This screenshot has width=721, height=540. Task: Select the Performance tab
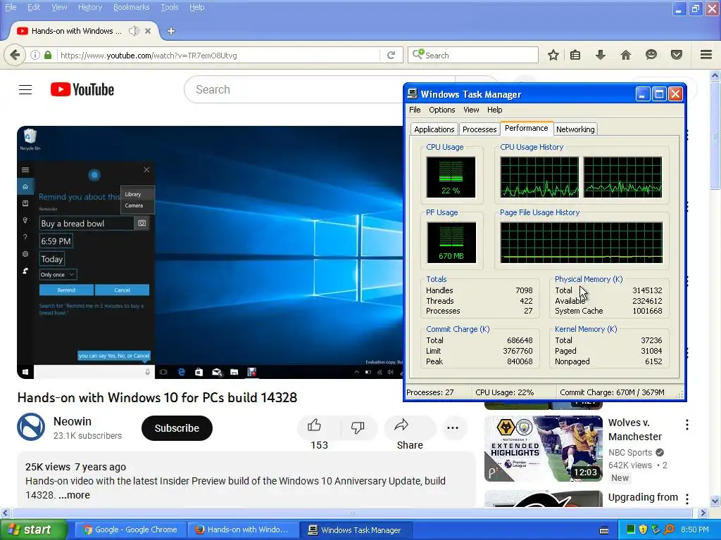(526, 129)
